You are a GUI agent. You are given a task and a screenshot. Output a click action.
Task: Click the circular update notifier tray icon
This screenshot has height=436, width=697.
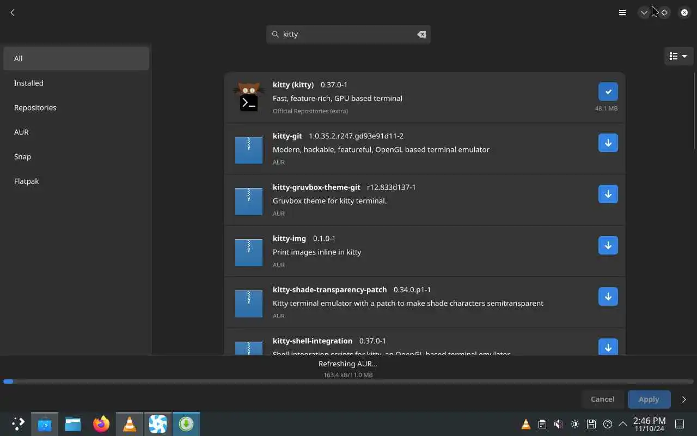(608, 424)
